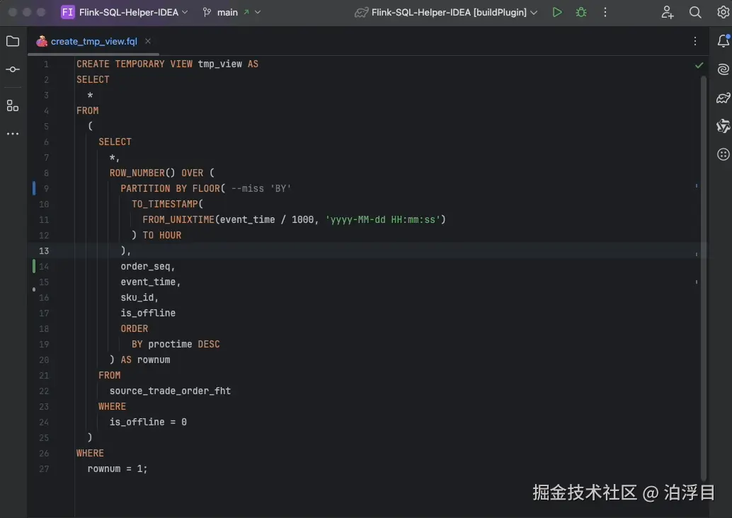Image resolution: width=732 pixels, height=518 pixels.
Task: Open the right sidebar smiley-face tool icon
Action: [x=723, y=154]
